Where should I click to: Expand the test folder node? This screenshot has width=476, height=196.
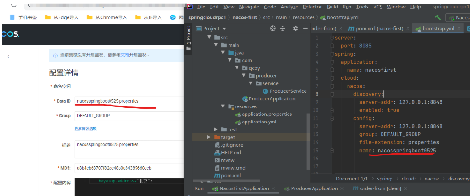tap(216, 130)
